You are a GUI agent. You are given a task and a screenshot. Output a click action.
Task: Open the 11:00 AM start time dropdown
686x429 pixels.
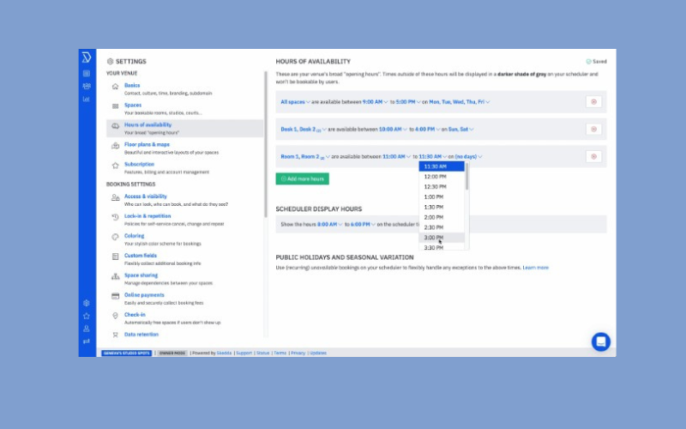click(x=396, y=156)
